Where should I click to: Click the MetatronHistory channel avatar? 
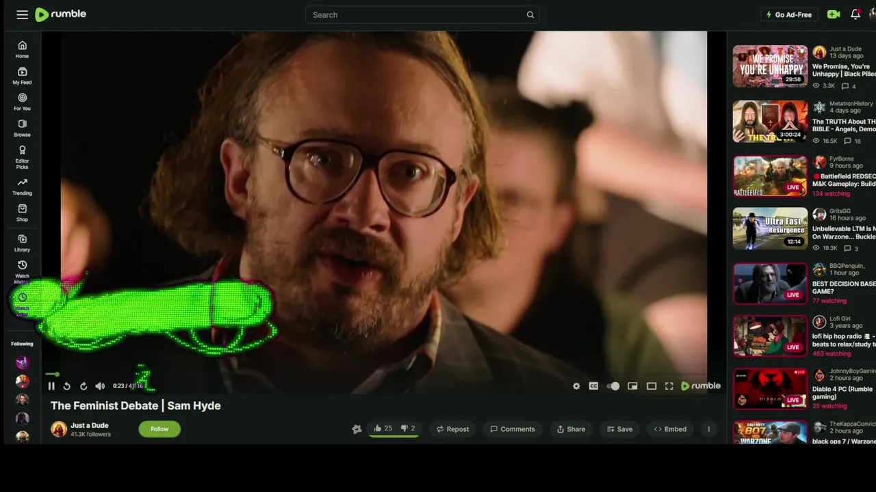(819, 107)
